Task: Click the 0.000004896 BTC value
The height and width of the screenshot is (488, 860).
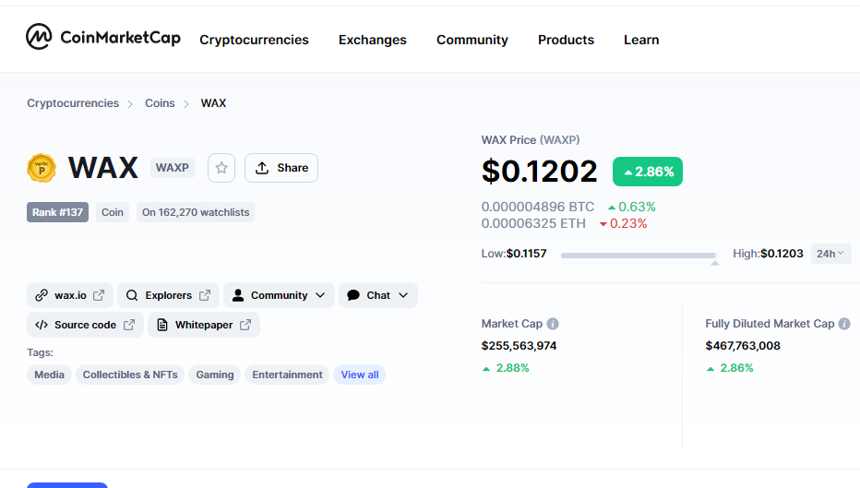Action: click(x=537, y=207)
